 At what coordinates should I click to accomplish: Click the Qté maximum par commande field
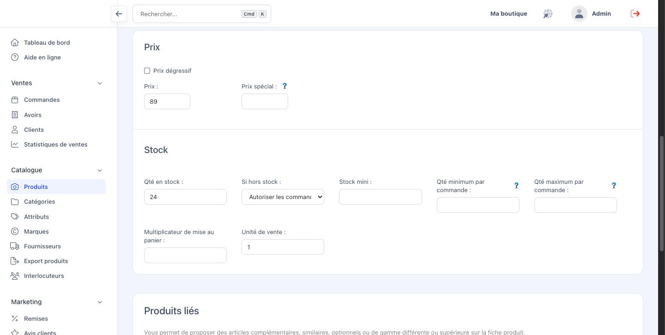click(575, 205)
